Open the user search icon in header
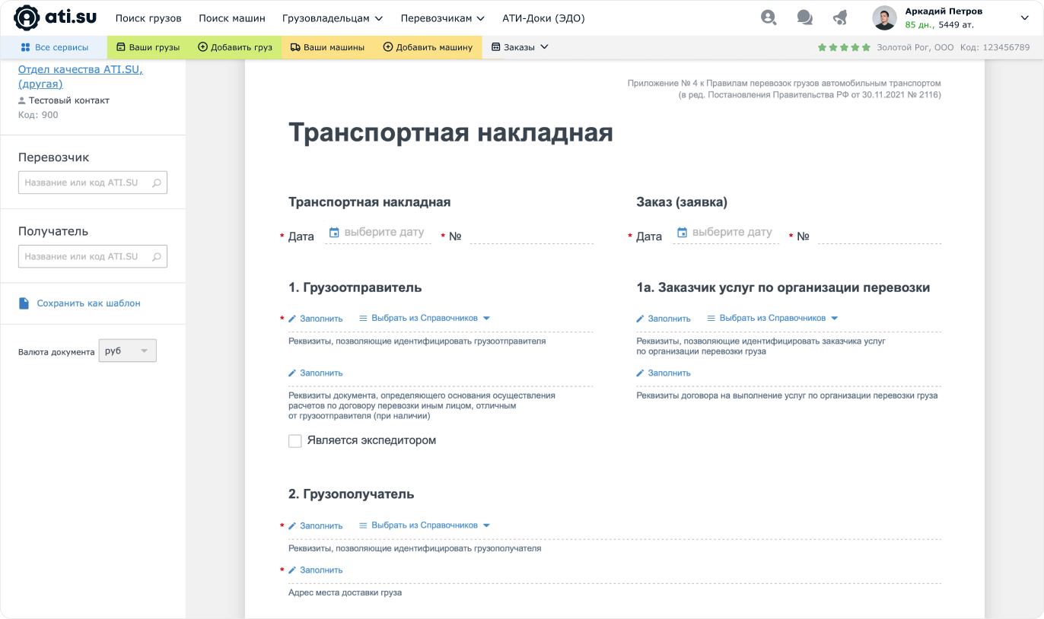 point(769,17)
